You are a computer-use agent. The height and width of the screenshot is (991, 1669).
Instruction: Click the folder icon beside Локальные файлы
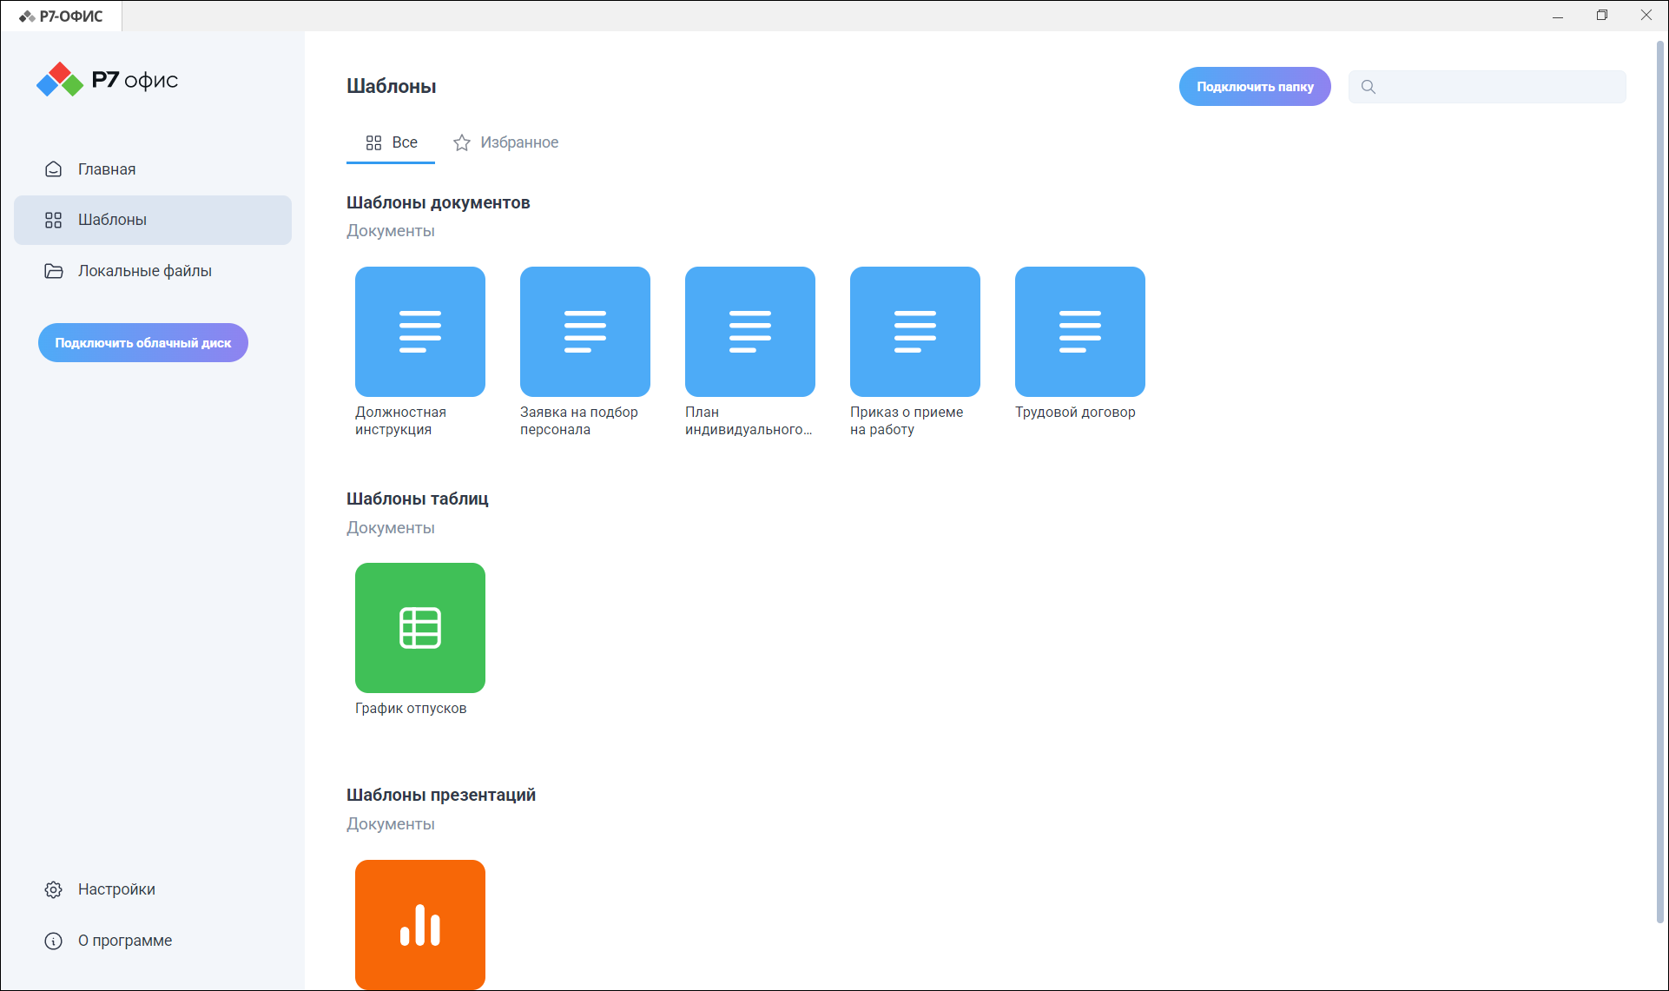click(x=54, y=271)
